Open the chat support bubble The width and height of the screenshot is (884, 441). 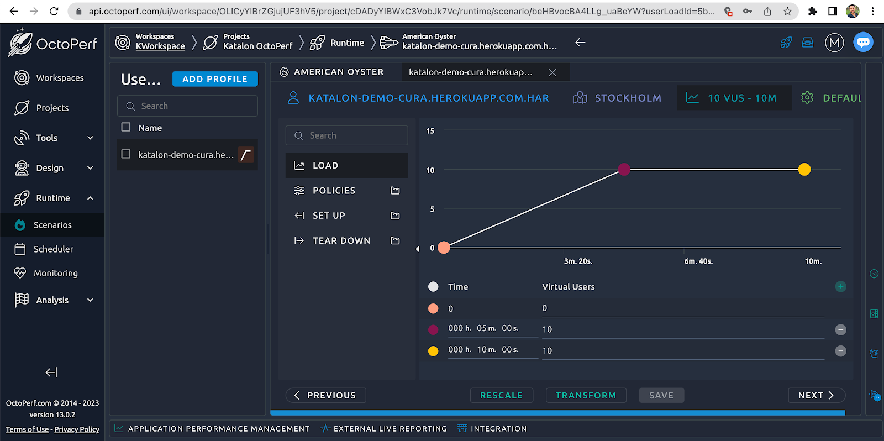click(863, 42)
